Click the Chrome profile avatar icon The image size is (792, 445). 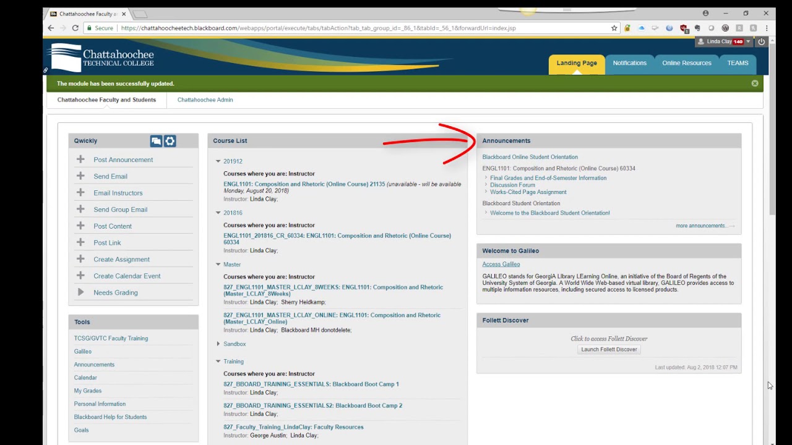click(705, 13)
